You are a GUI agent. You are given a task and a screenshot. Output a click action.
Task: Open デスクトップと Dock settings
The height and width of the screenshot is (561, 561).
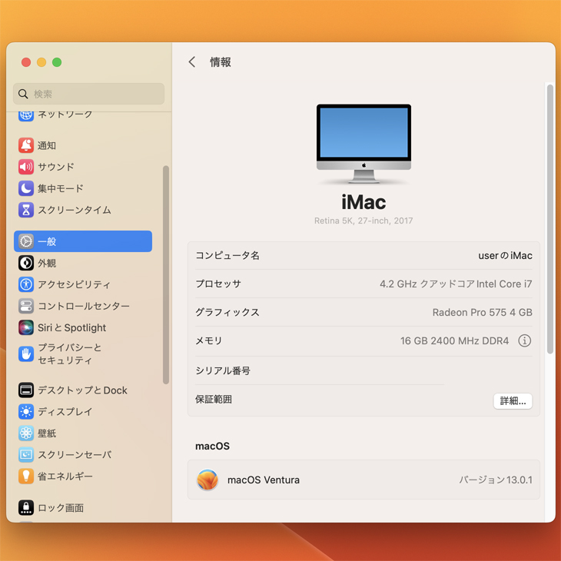pyautogui.click(x=82, y=390)
